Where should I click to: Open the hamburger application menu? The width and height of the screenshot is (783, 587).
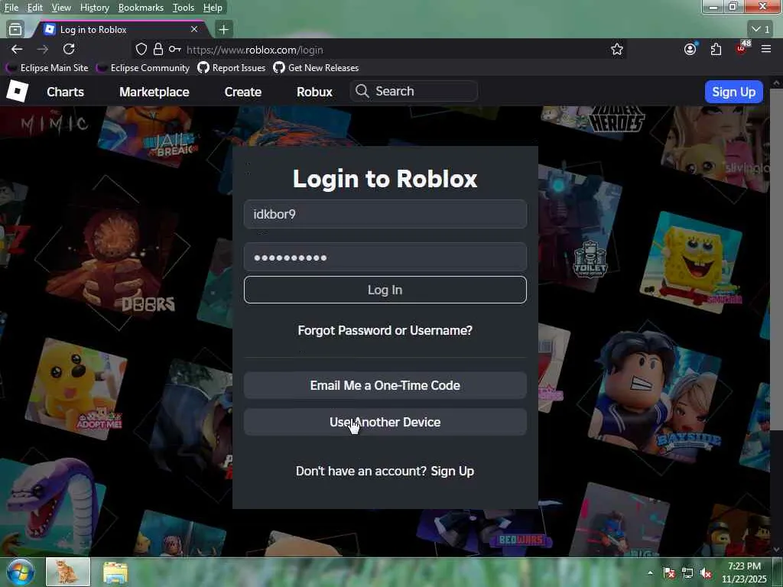[x=766, y=49]
